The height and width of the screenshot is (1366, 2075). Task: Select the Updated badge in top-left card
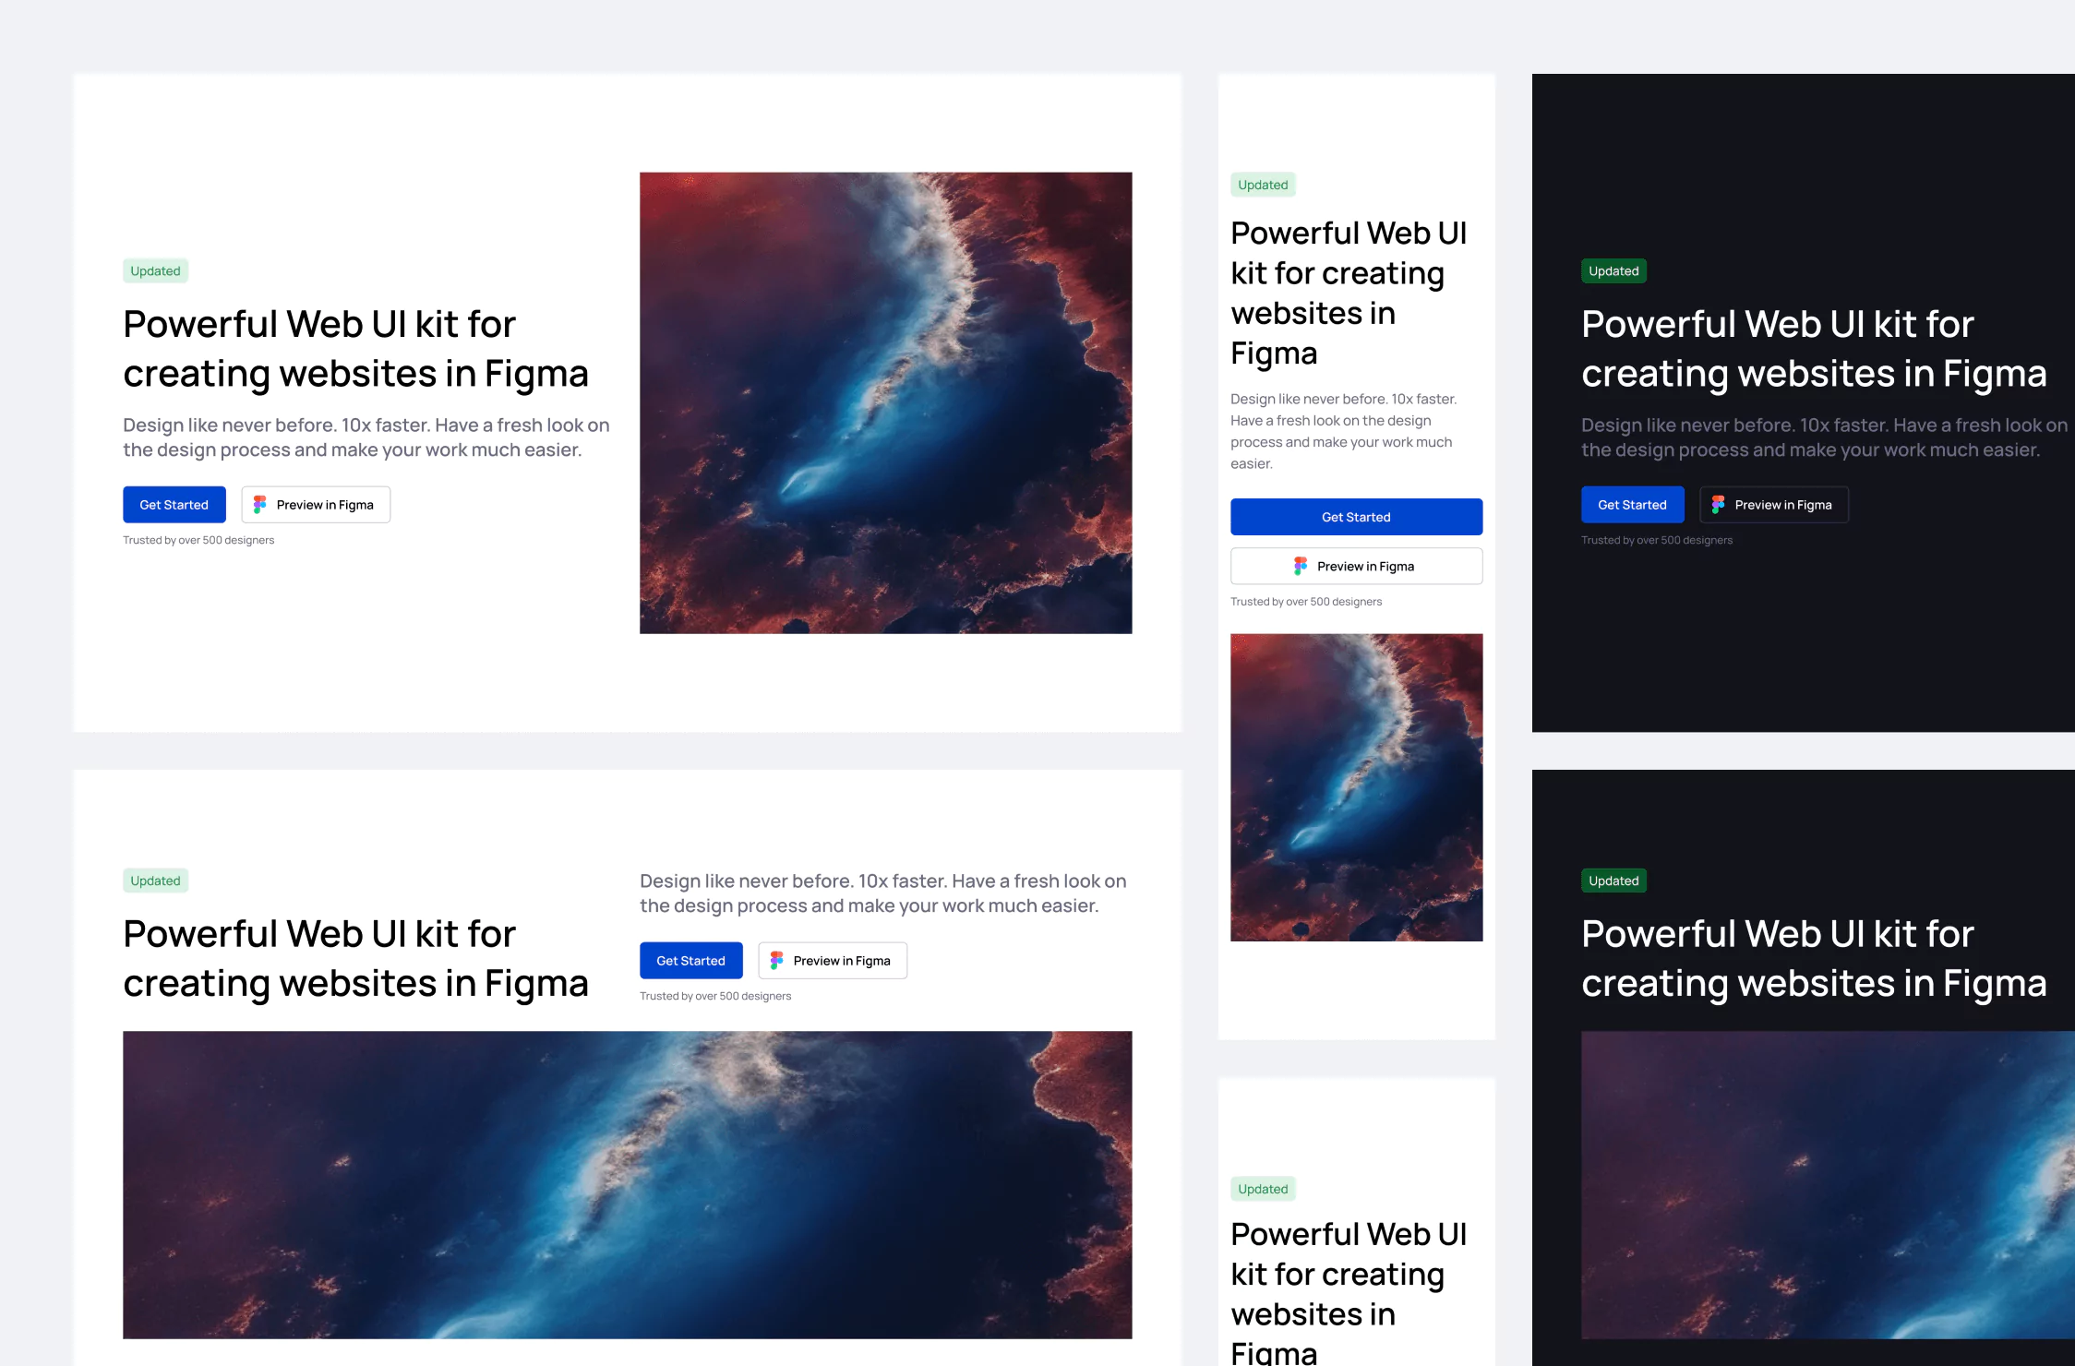(x=155, y=270)
